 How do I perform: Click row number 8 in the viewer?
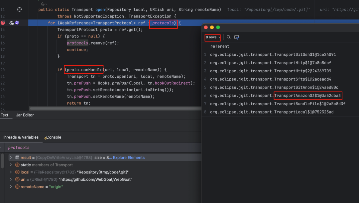click(205, 112)
